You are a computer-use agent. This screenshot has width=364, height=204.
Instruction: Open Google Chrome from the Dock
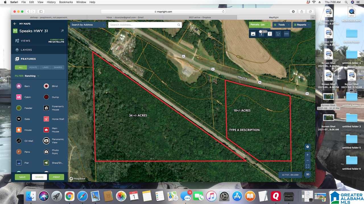(x=69, y=196)
